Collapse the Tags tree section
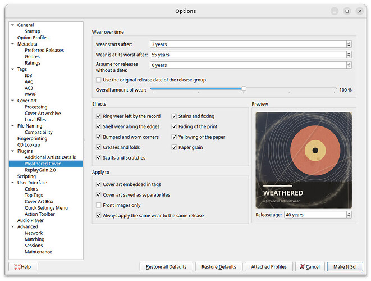The width and height of the screenshot is (371, 281). point(12,69)
